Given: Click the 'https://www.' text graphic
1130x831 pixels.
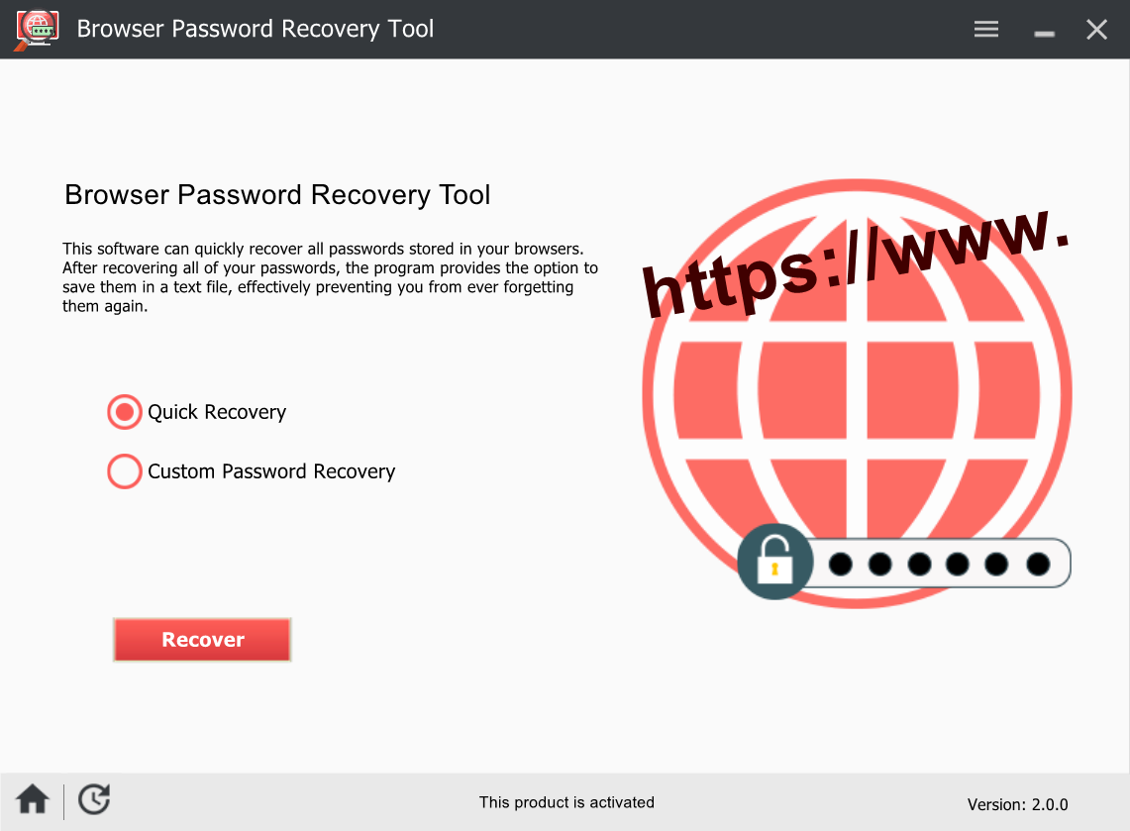Looking at the screenshot, I should (856, 262).
